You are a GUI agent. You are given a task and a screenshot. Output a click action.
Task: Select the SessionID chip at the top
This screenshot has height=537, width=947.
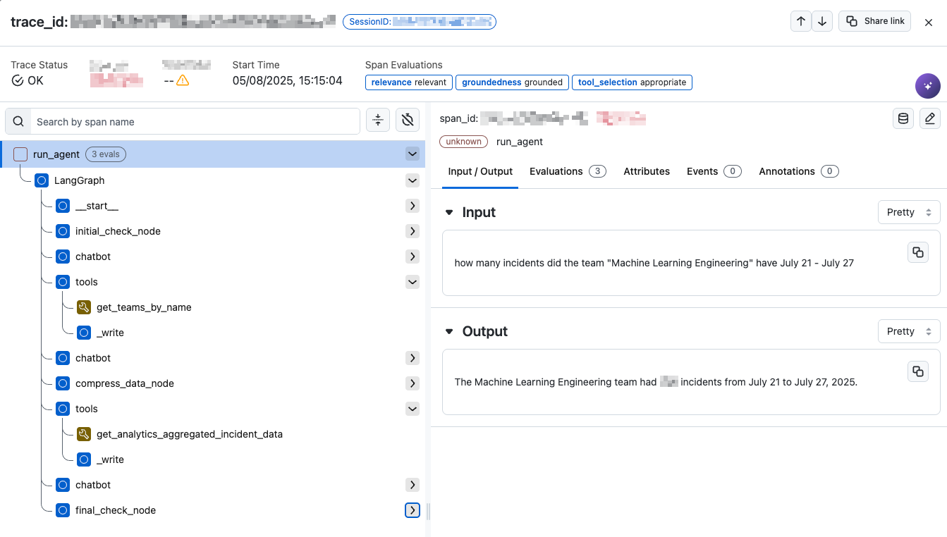419,21
